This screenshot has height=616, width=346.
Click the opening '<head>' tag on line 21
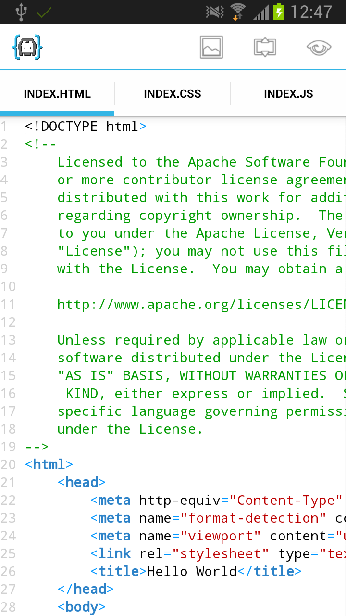(x=82, y=483)
